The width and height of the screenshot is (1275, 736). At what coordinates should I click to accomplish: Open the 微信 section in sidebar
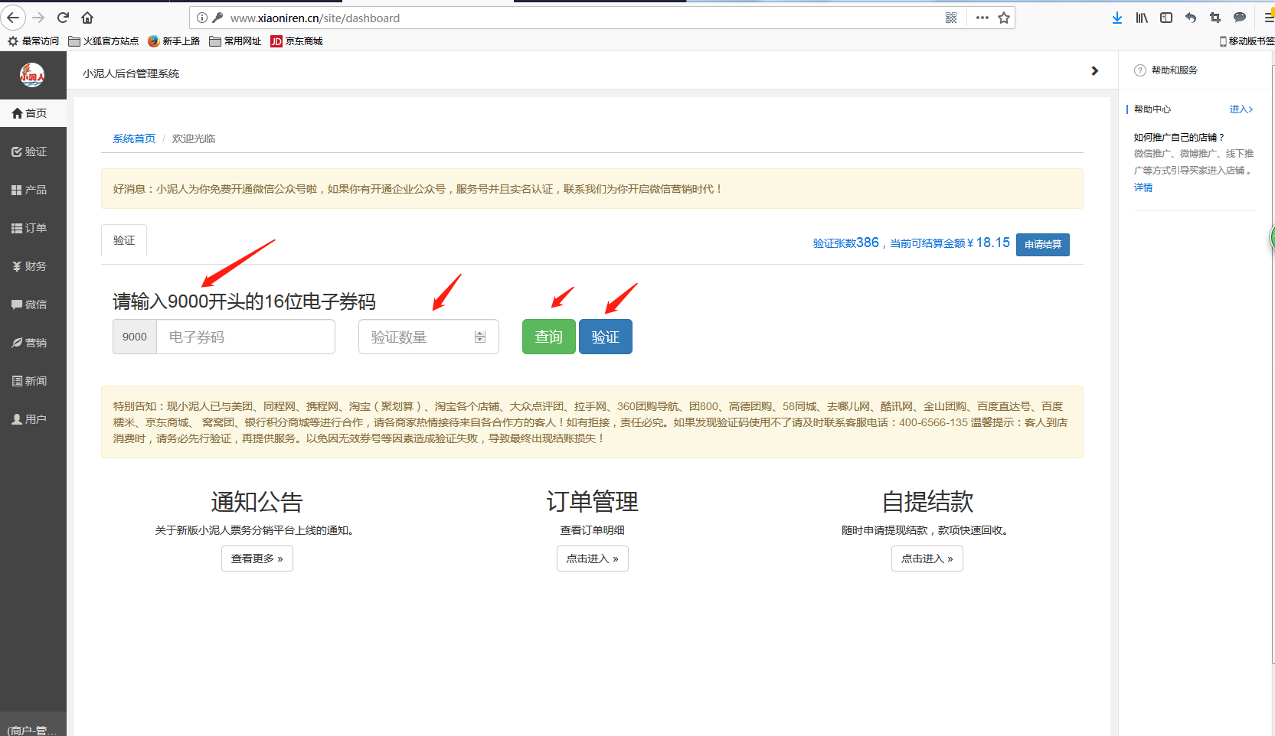click(33, 304)
